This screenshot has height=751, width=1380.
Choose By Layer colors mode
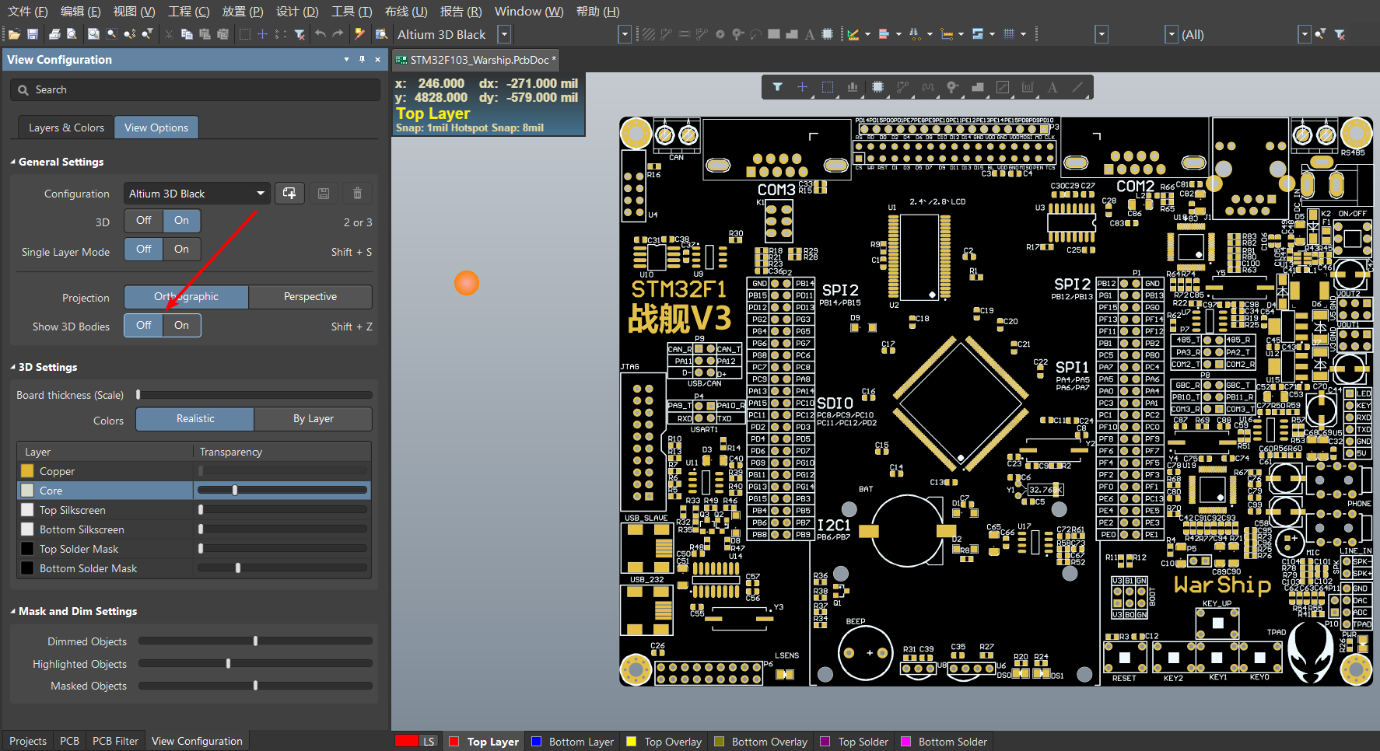click(x=313, y=419)
